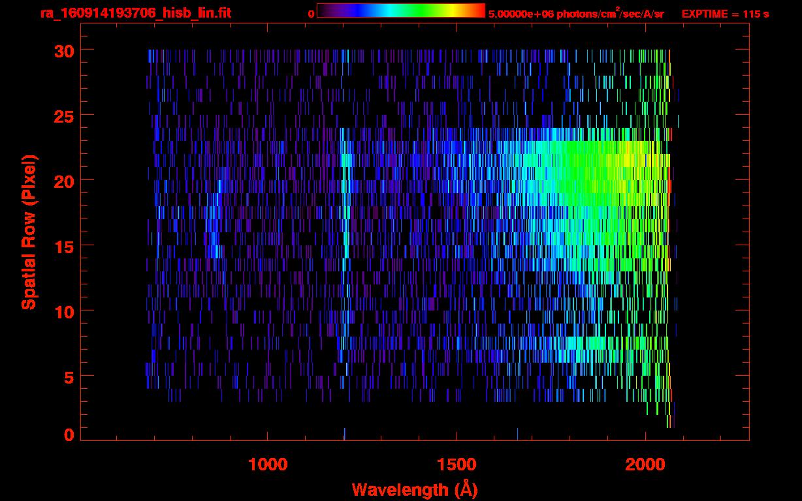Click the color bar minimum label 0

point(311,14)
